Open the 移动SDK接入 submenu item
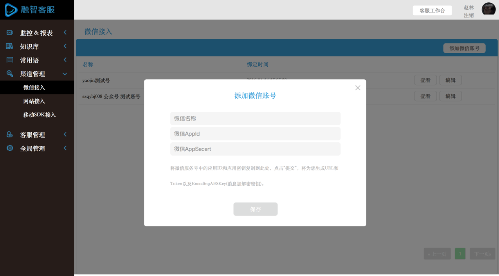This screenshot has height=276, width=499. (x=39, y=115)
